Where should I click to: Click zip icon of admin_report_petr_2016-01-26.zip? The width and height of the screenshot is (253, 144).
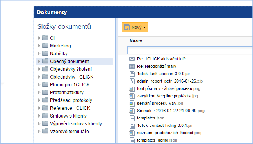[x=132, y=81]
